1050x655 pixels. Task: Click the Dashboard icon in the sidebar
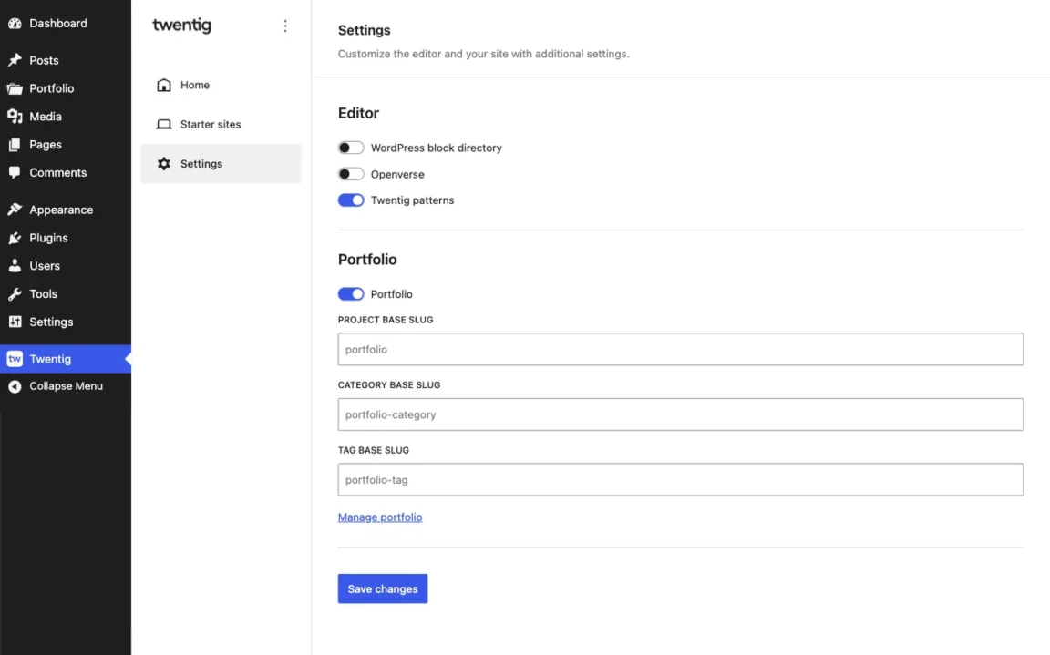click(x=15, y=23)
